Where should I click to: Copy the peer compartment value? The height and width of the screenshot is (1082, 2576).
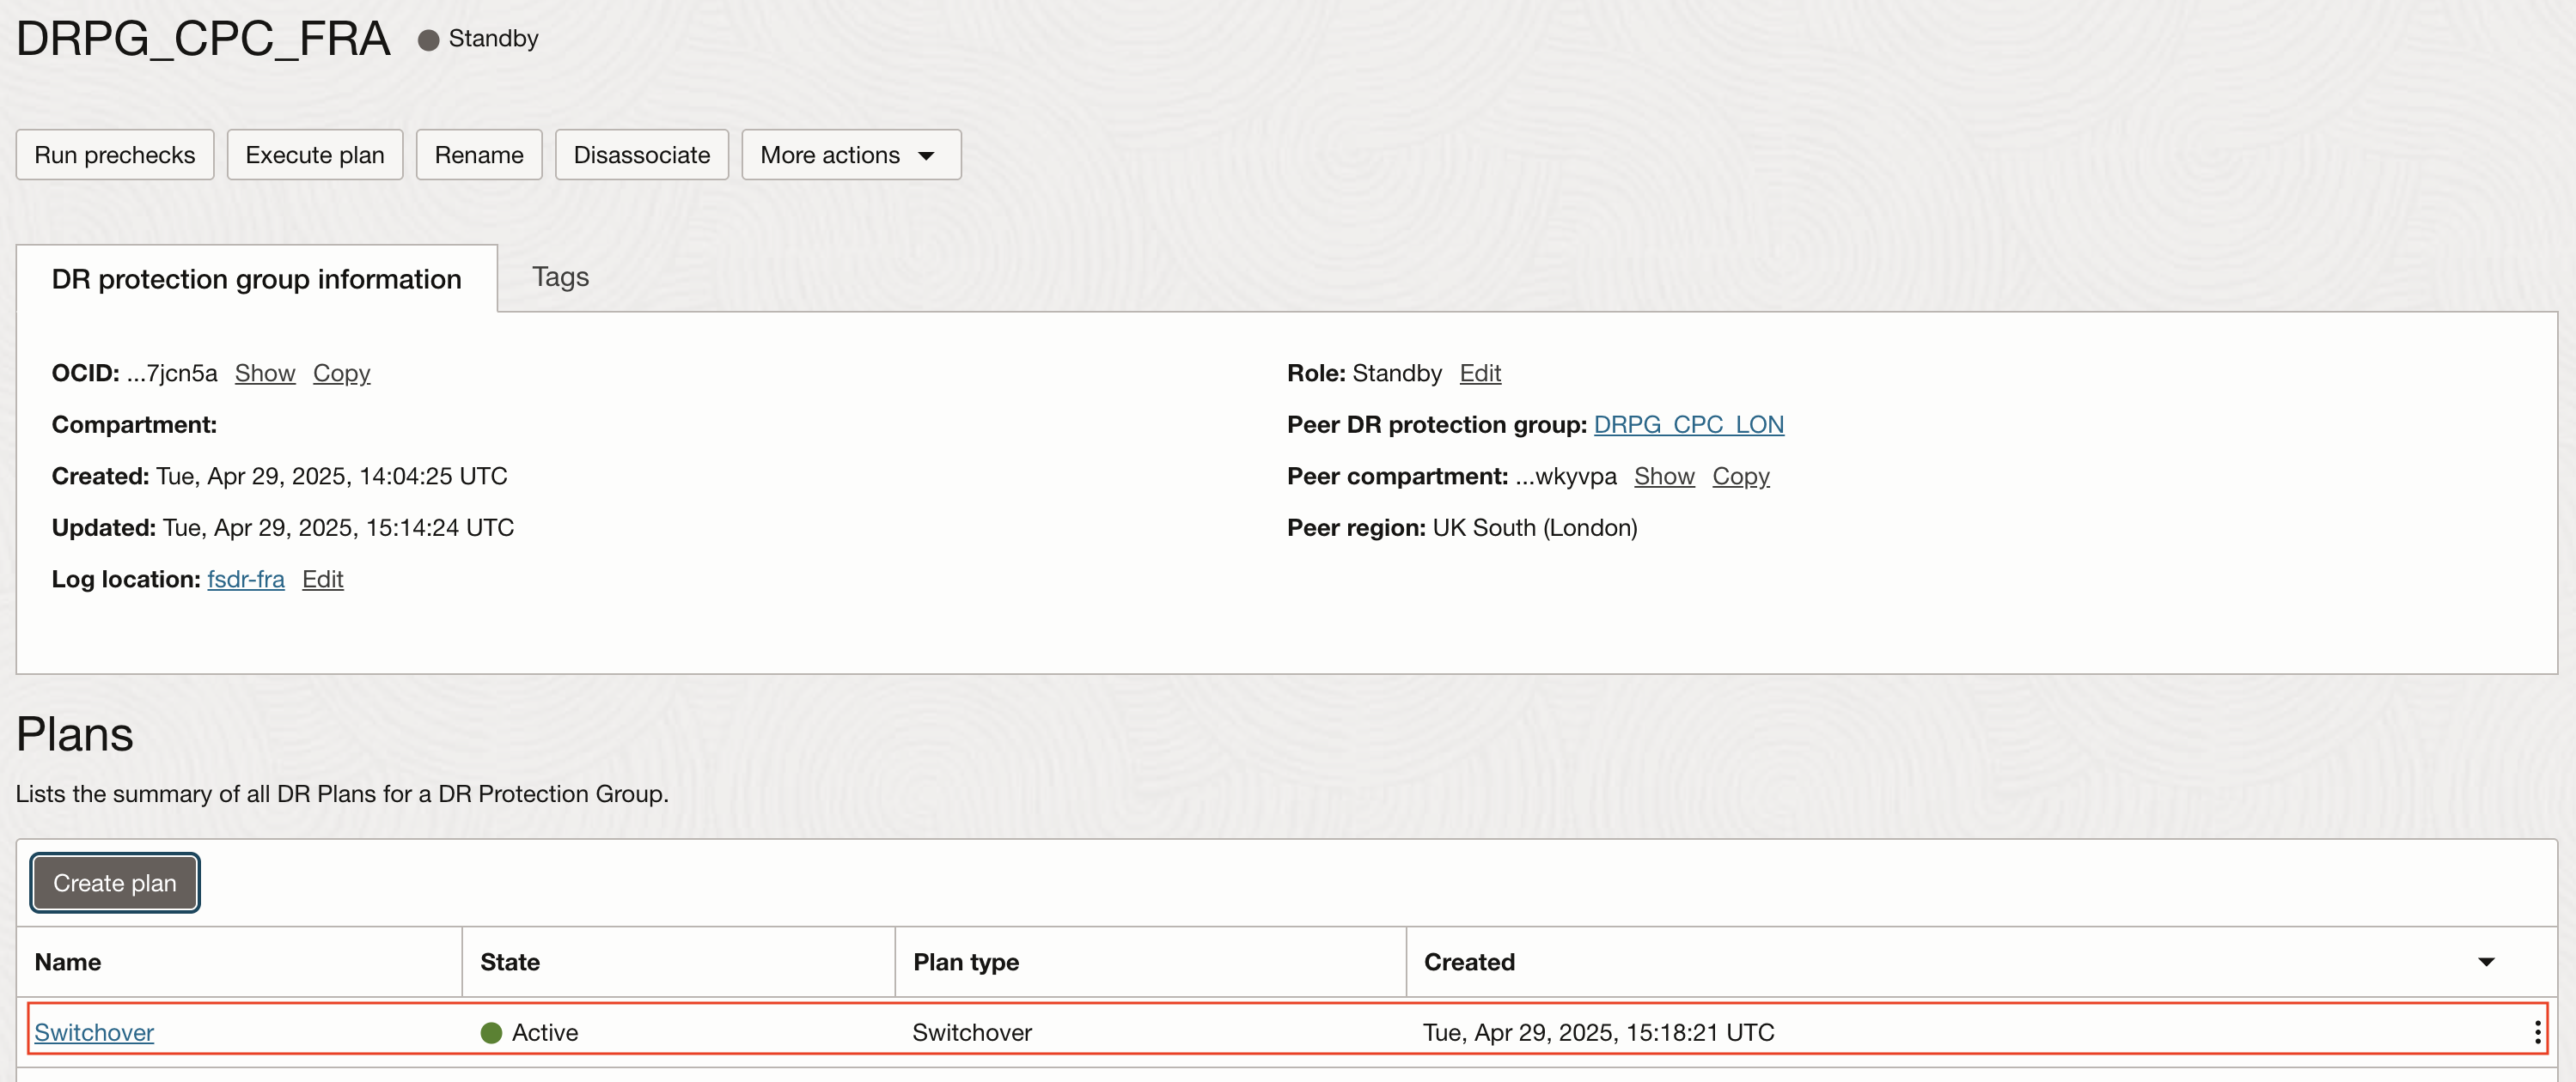point(1740,476)
